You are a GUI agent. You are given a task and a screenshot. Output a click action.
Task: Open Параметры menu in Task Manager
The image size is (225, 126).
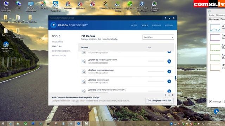220,15
